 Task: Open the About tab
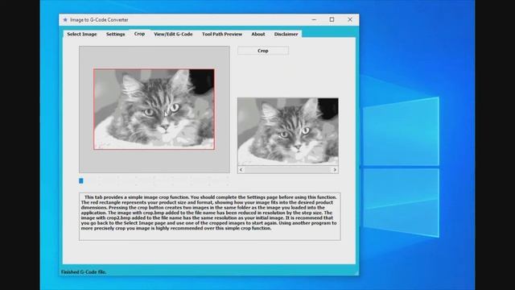(257, 34)
